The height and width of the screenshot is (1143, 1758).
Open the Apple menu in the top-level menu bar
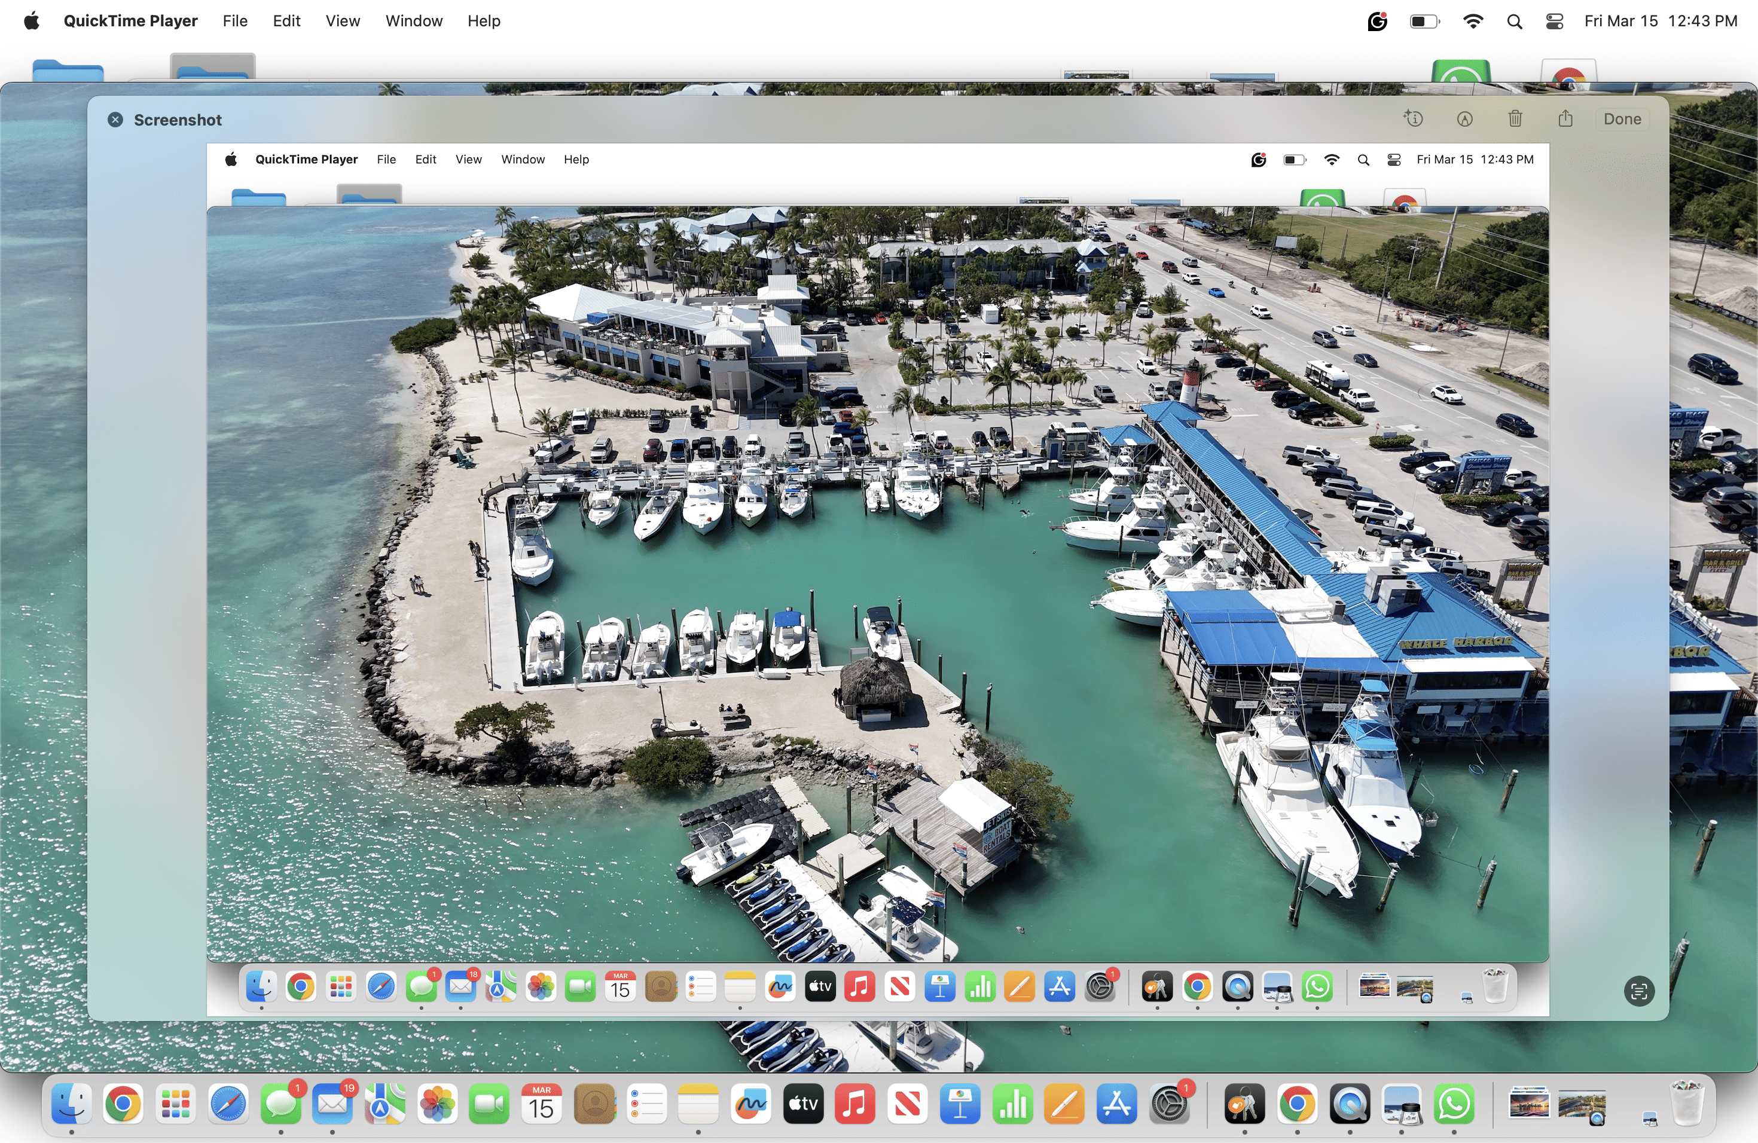click(x=31, y=21)
